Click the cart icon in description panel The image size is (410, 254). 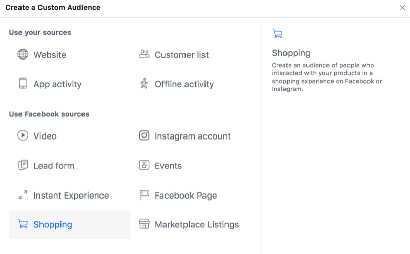277,34
